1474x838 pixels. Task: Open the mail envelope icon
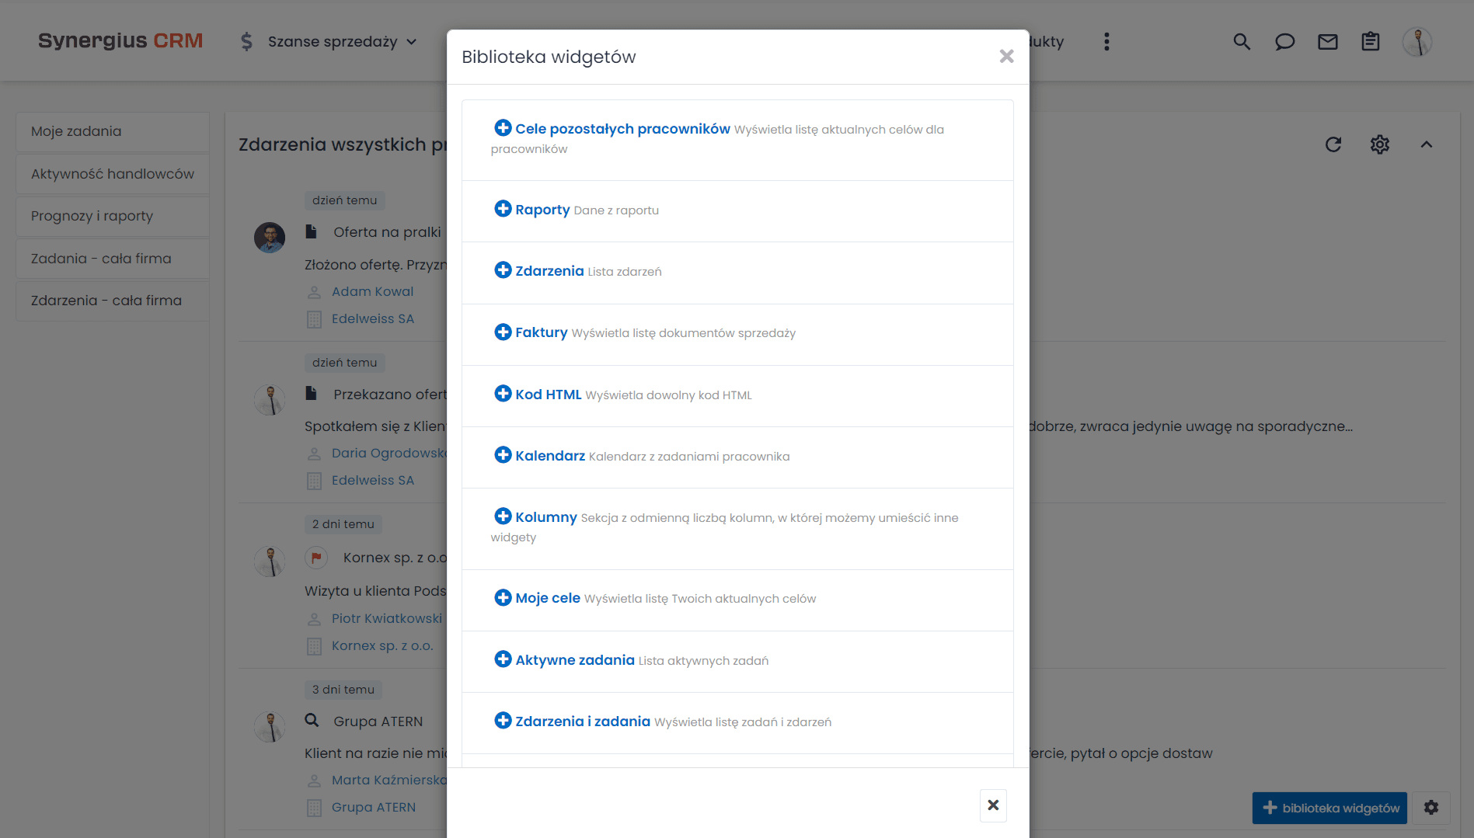coord(1327,42)
